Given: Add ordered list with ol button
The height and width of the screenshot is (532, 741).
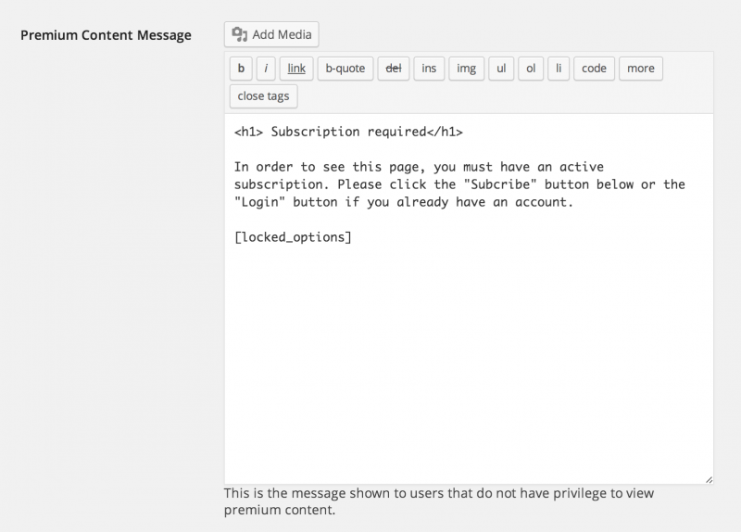Looking at the screenshot, I should [x=531, y=69].
